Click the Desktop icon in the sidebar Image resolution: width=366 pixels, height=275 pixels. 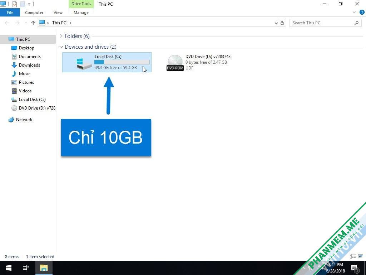pyautogui.click(x=14, y=48)
